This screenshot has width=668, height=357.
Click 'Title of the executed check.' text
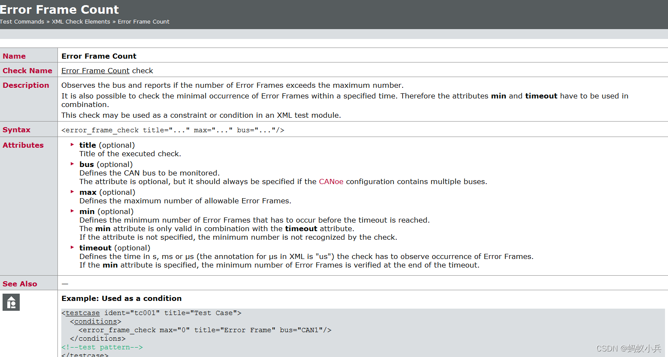pyautogui.click(x=130, y=154)
